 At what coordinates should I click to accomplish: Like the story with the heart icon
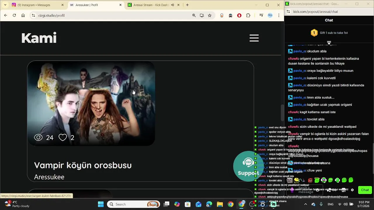click(x=63, y=137)
